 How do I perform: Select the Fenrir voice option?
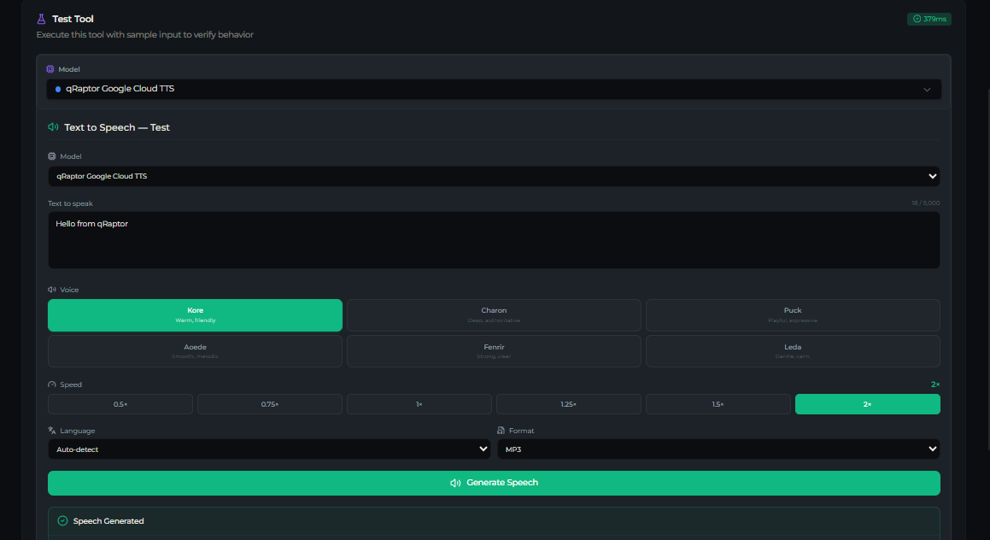494,351
